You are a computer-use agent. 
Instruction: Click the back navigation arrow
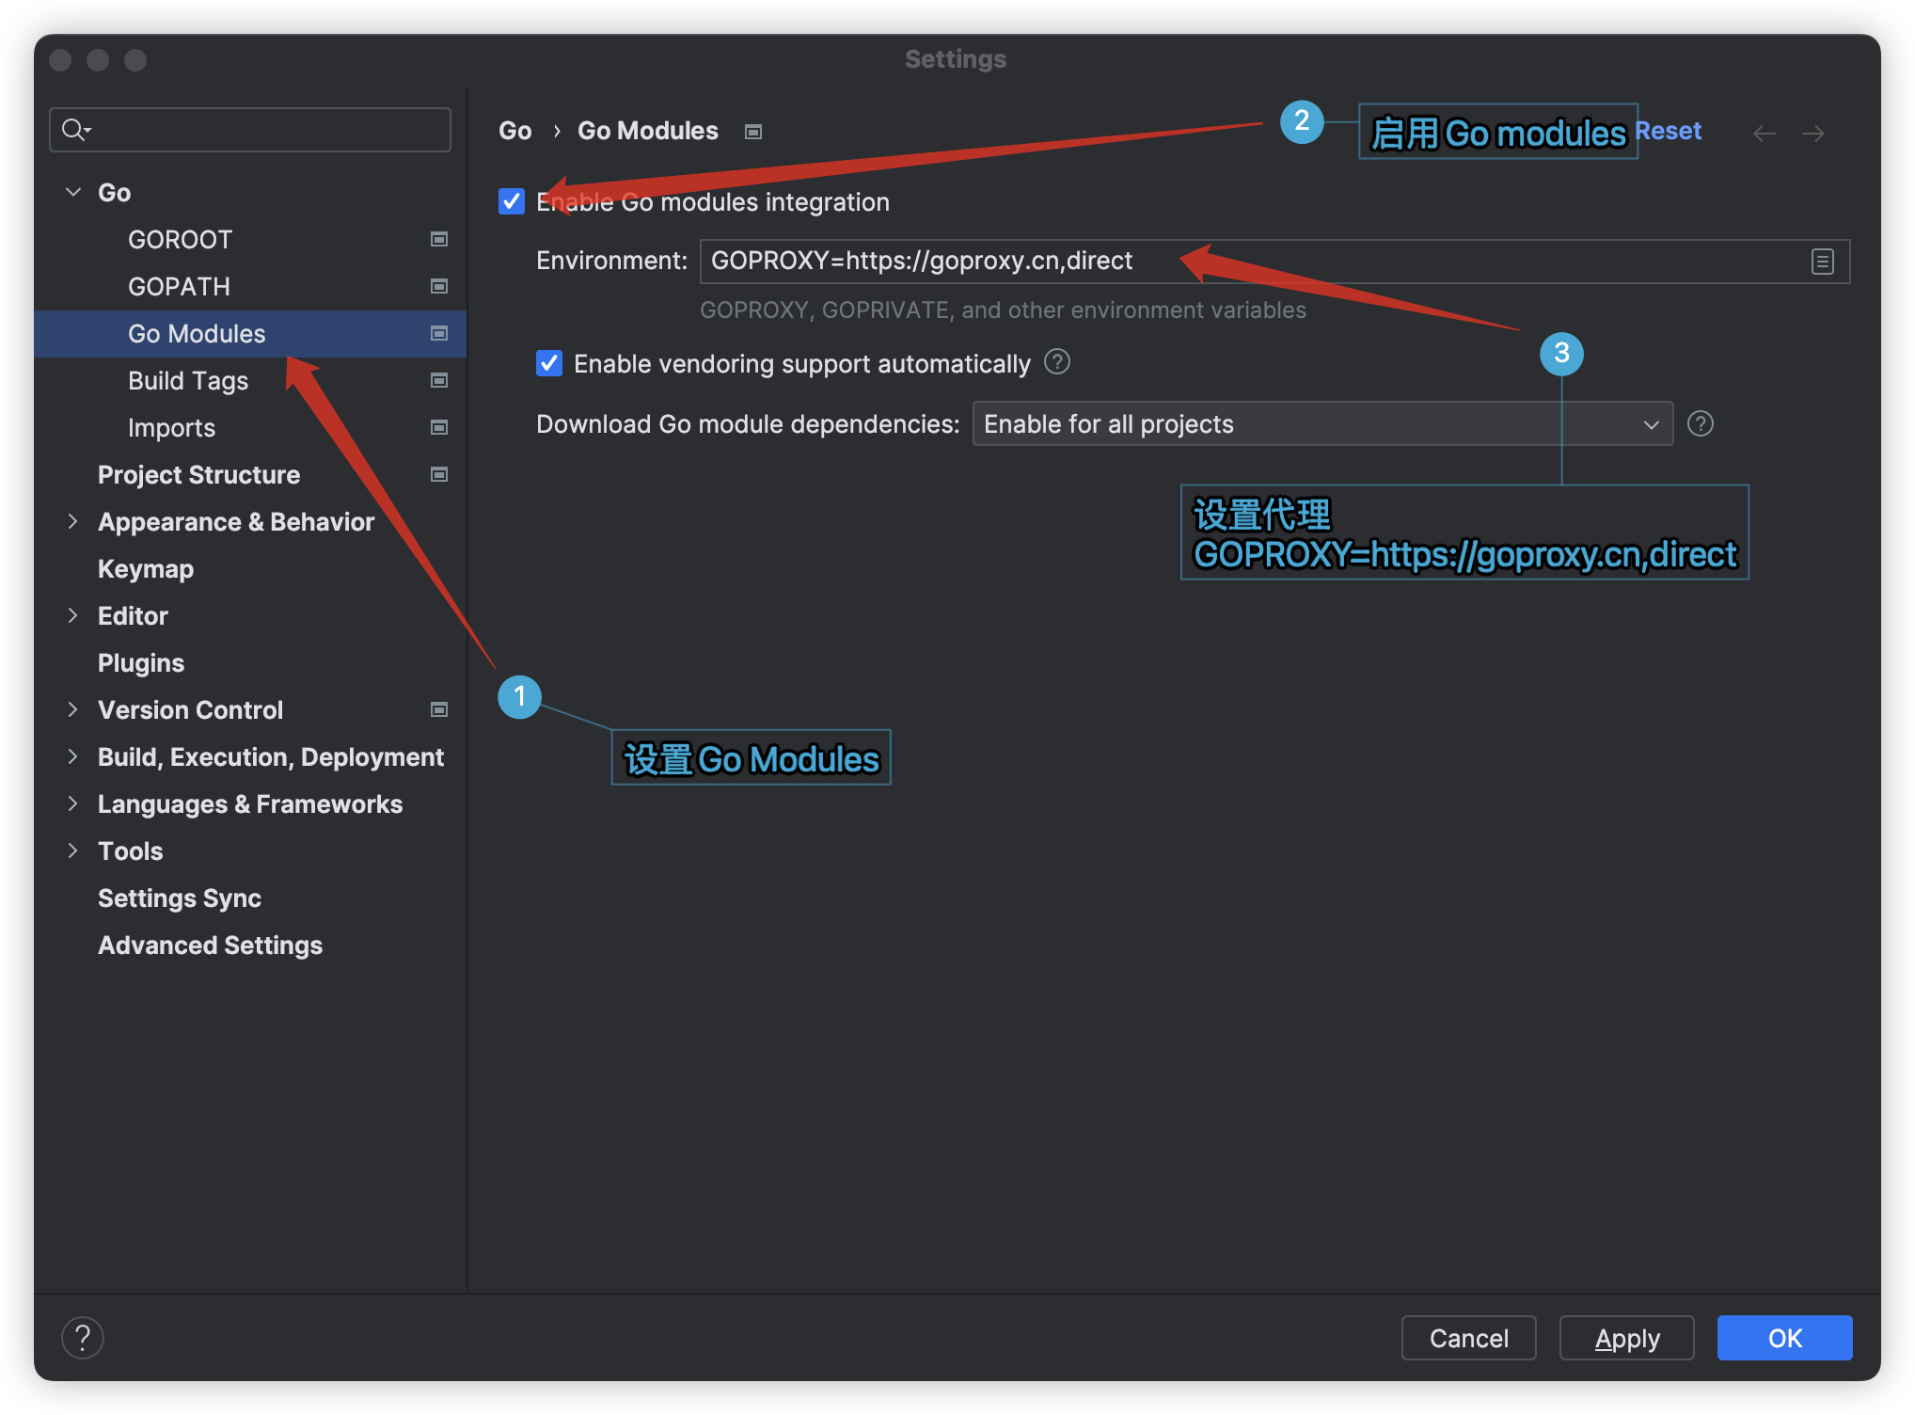point(1765,133)
